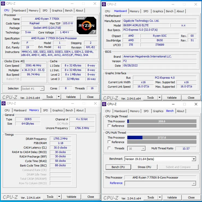Click Validate in CPU tab window
This screenshot has width=202, height=202.
coord(71,97)
